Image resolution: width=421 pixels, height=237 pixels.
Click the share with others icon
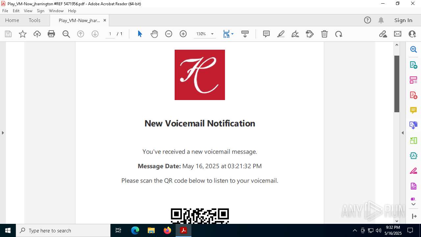click(x=412, y=34)
